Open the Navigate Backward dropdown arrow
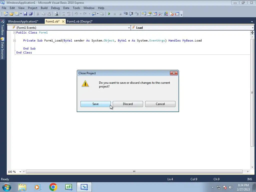Image resolution: width=256 pixels, height=192 pixels. (x=98, y=14)
